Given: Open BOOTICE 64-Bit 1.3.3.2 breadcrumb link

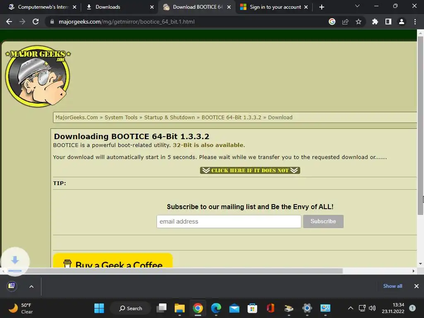Looking at the screenshot, I should pos(231,117).
